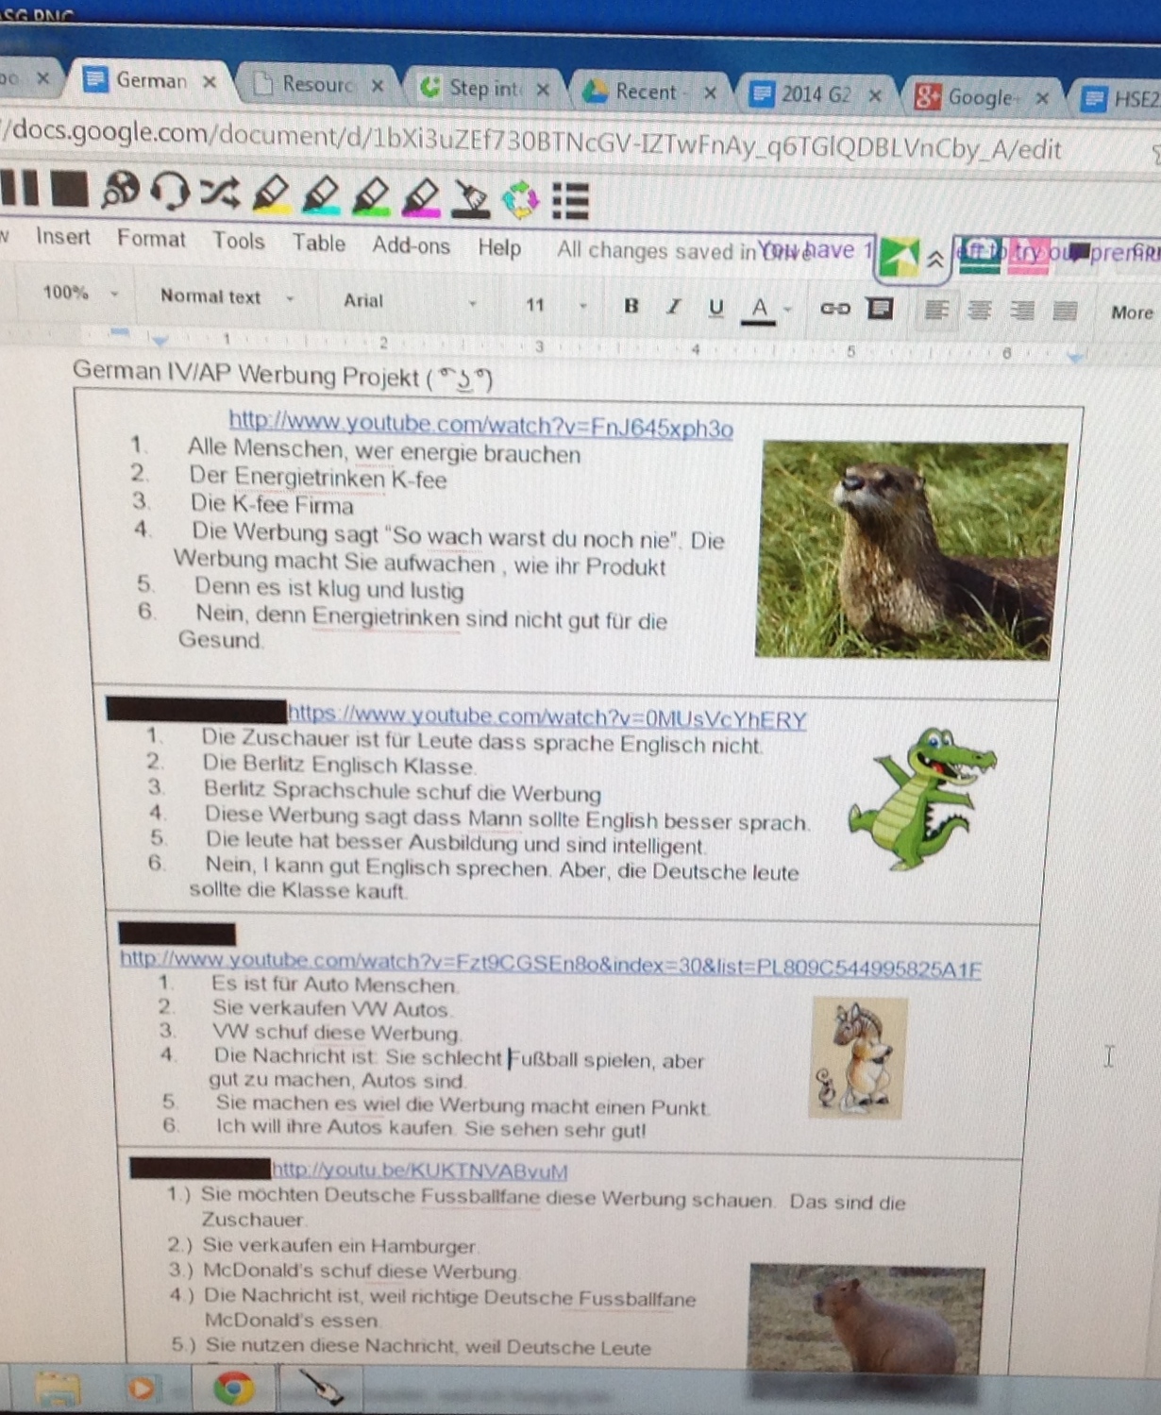Open the Normal text style dropdown
The image size is (1161, 1415).
(226, 297)
